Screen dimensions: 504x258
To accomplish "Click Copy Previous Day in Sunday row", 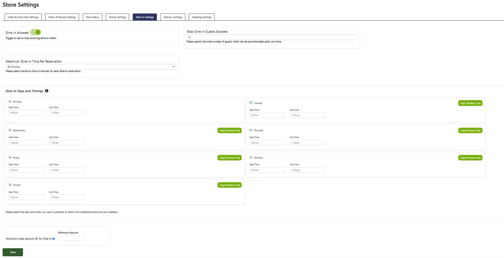I will pyautogui.click(x=229, y=185).
